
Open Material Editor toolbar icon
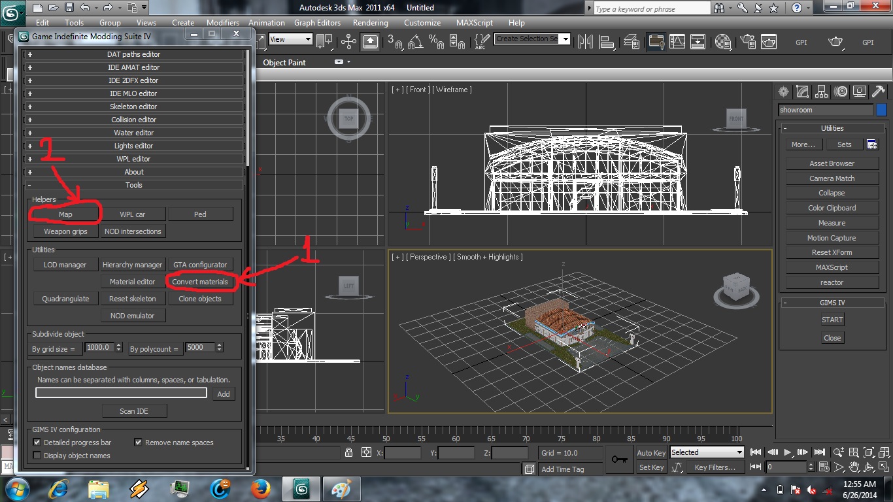click(723, 42)
